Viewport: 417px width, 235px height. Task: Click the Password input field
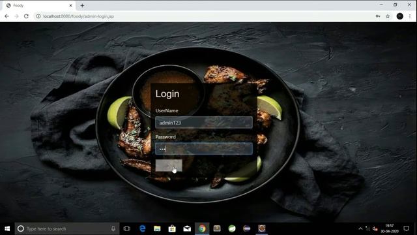click(x=204, y=149)
